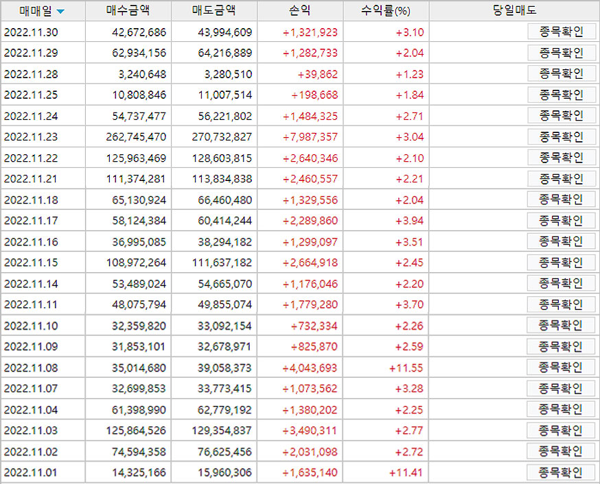
Task: Click sell amount 128,603,815
Action: [x=222, y=158]
